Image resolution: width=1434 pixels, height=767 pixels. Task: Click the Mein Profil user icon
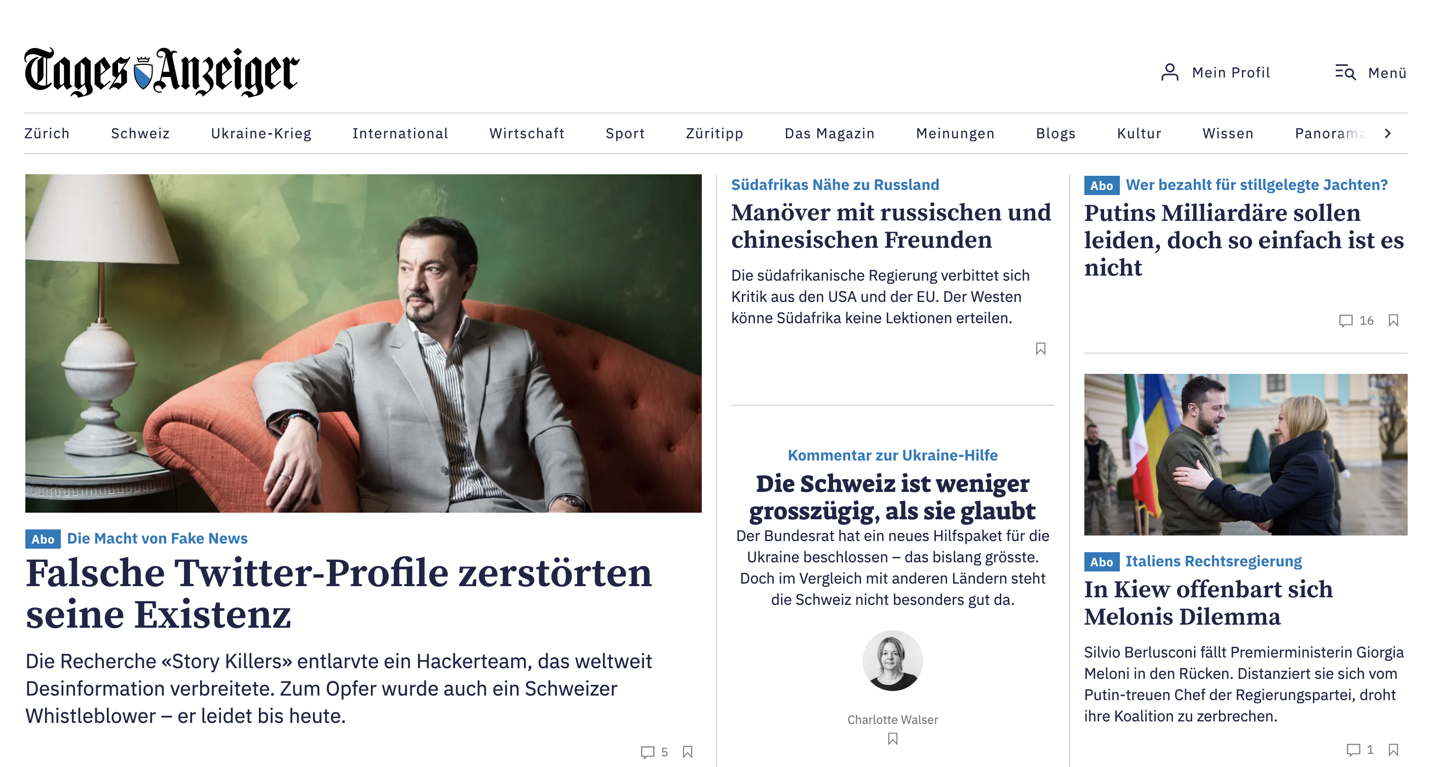1169,72
